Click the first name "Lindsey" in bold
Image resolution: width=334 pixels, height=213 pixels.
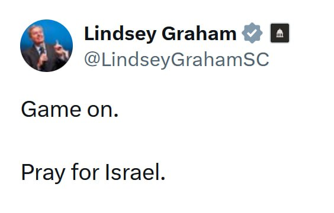click(x=120, y=34)
